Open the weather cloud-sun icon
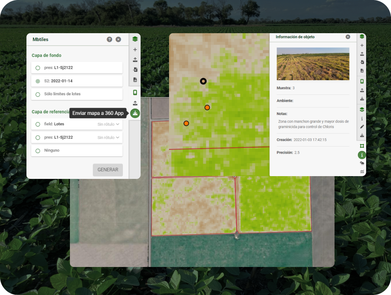391x295 pixels. pyautogui.click(x=362, y=163)
